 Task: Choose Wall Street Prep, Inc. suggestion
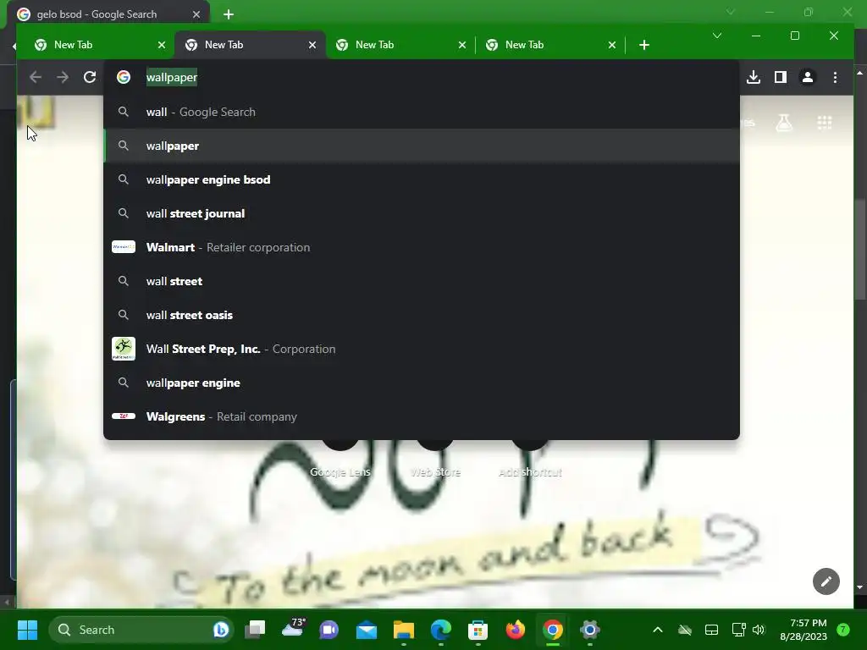(422, 349)
